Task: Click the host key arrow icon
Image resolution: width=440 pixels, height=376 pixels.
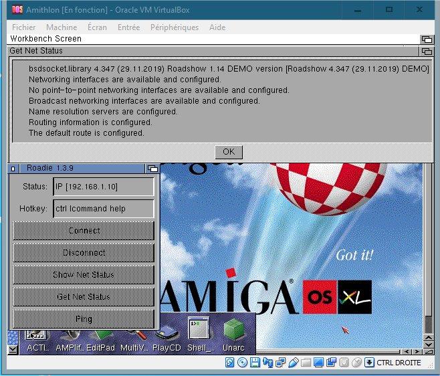Action: [369, 363]
